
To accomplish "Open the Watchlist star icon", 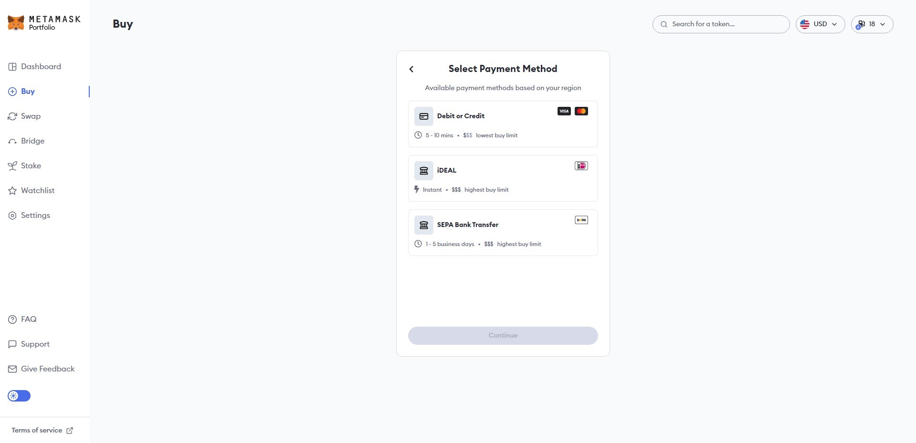I will point(12,190).
